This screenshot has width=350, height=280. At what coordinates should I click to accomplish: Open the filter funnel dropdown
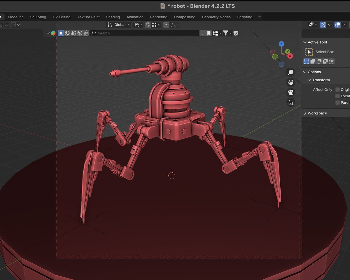pos(228,33)
